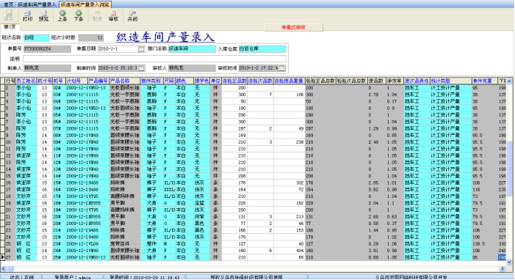The width and height of the screenshot is (515, 280).
Task: Click the 班次名称 field showing 白班
Action: tap(37, 37)
